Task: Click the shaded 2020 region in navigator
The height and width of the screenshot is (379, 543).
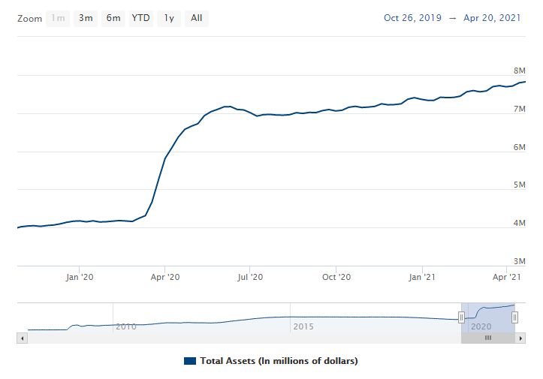Action: click(487, 315)
